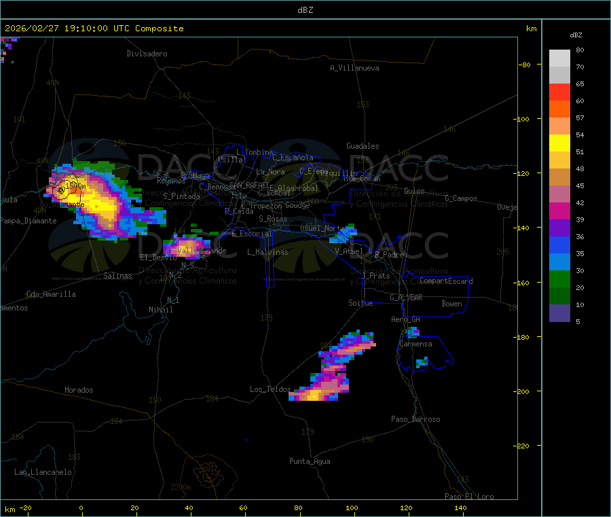Image resolution: width=611 pixels, height=517 pixels.
Task: Click the Soitue map label
Action: [360, 303]
